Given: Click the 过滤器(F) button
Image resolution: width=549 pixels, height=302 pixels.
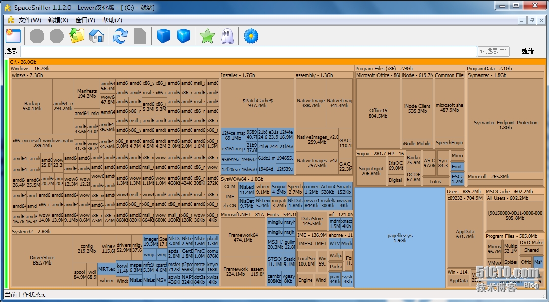Looking at the screenshot, I should pyautogui.click(x=494, y=51).
